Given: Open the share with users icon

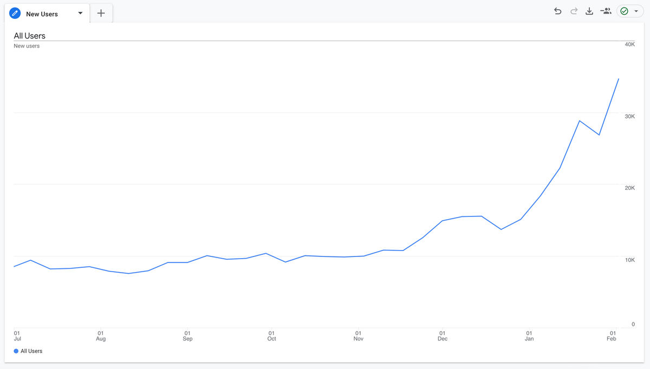Looking at the screenshot, I should (x=606, y=11).
